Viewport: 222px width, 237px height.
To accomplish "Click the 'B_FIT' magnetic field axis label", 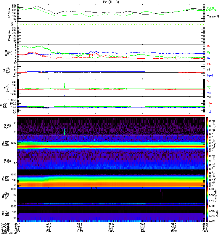I will [6, 53].
